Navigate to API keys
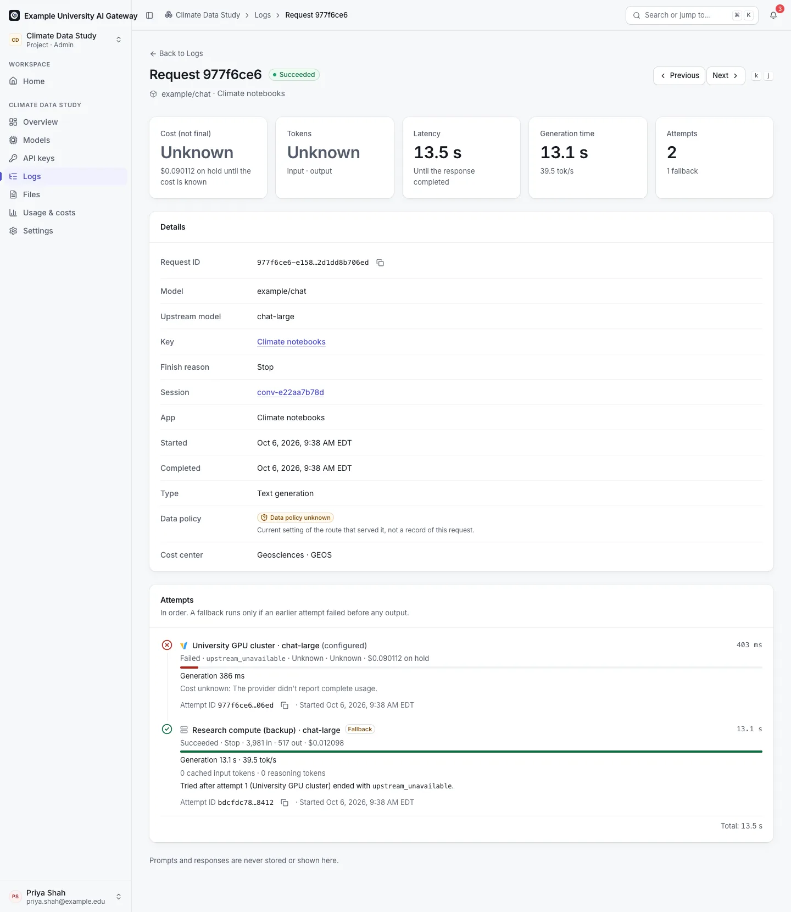Screen dimensions: 791x912 [66, 158]
